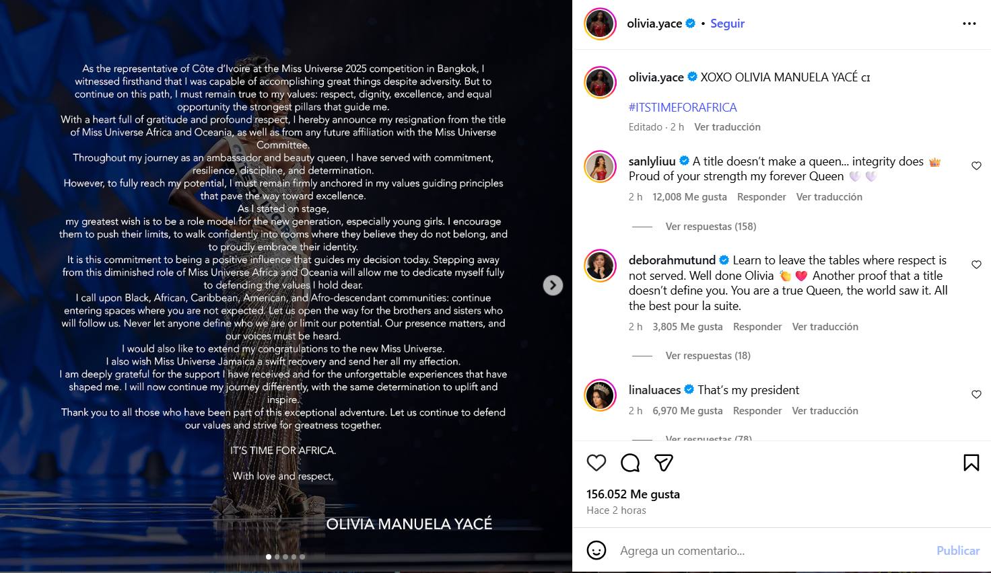
Task: Share post via paper plane icon
Action: [664, 463]
